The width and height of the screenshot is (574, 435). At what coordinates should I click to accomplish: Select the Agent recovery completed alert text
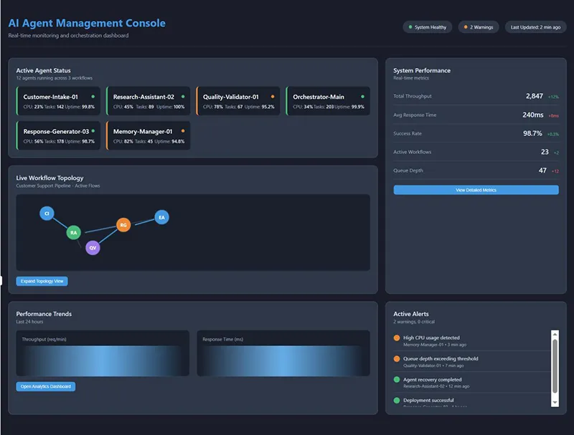coord(433,379)
